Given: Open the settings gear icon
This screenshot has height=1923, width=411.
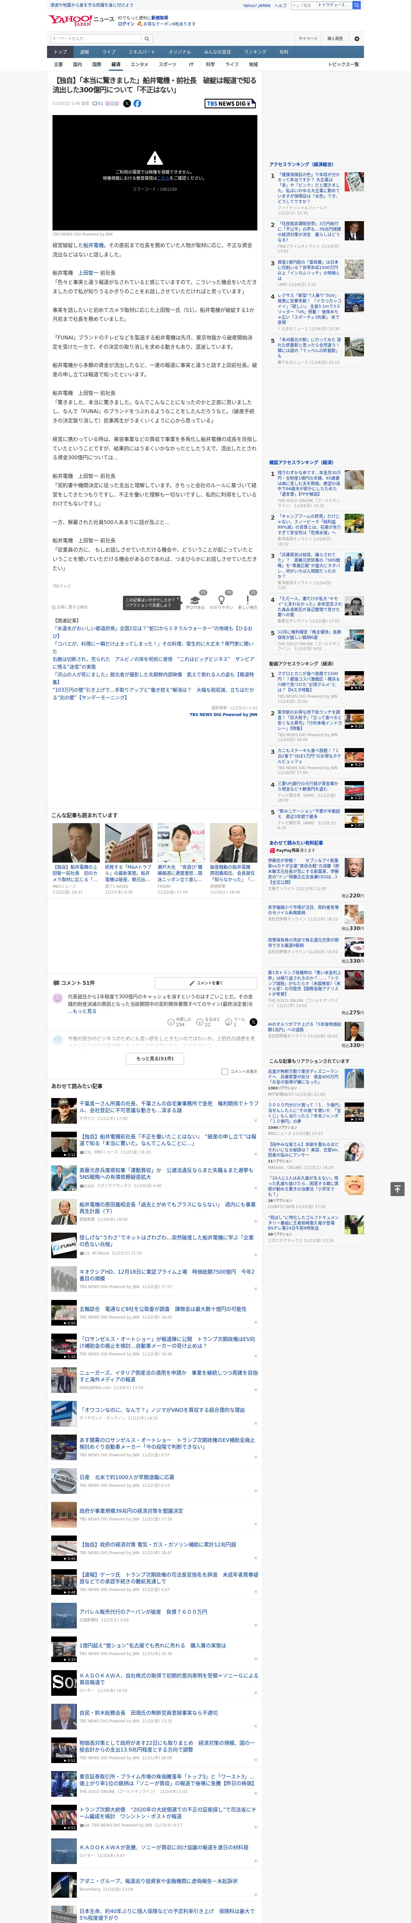Looking at the screenshot, I should point(357,38).
